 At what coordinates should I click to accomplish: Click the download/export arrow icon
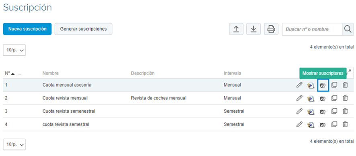[x=254, y=29]
